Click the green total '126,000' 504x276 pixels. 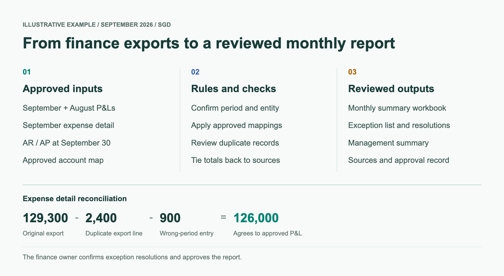click(256, 218)
